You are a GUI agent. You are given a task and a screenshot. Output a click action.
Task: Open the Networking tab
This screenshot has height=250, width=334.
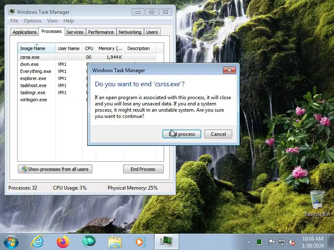coord(130,32)
